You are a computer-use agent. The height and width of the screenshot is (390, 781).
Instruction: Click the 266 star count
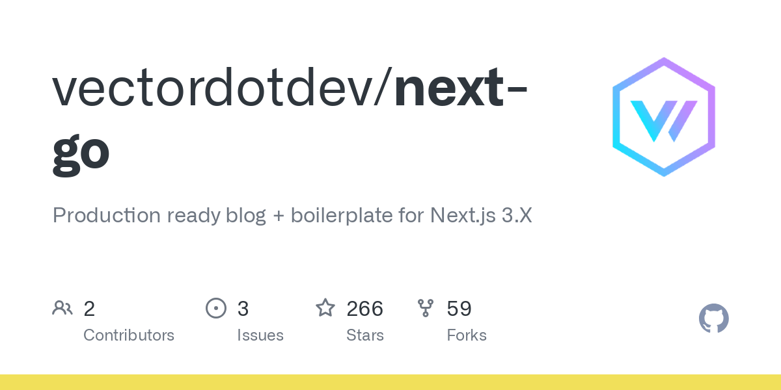364,309
